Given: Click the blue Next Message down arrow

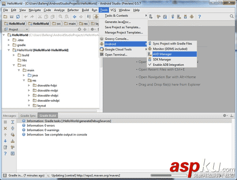Looking at the screenshot, I should (x=5, y=141).
